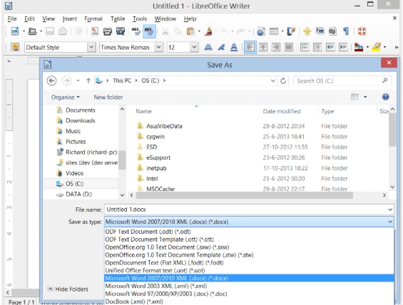Click the Print toolbar icon

[x=108, y=31]
